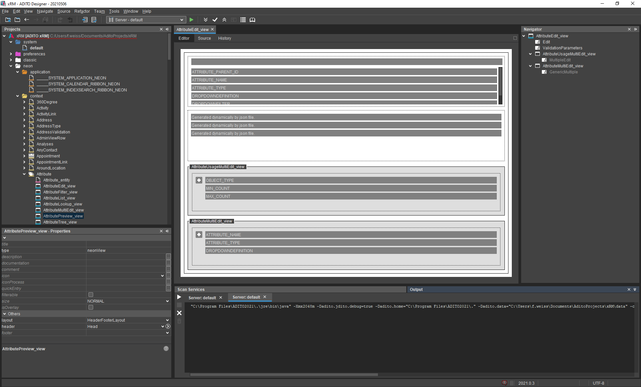The width and height of the screenshot is (641, 387).
Task: Click the new project folder icon
Action: (8, 20)
